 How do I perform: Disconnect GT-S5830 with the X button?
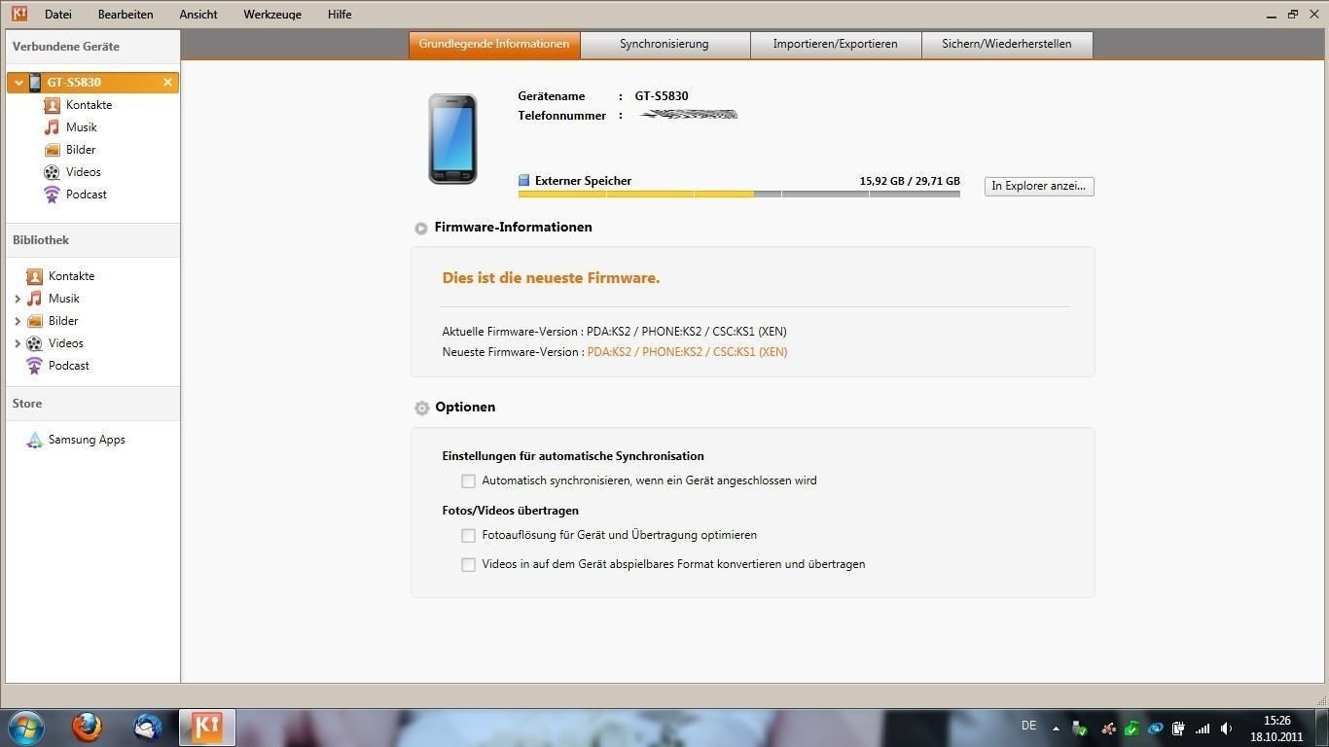point(167,83)
